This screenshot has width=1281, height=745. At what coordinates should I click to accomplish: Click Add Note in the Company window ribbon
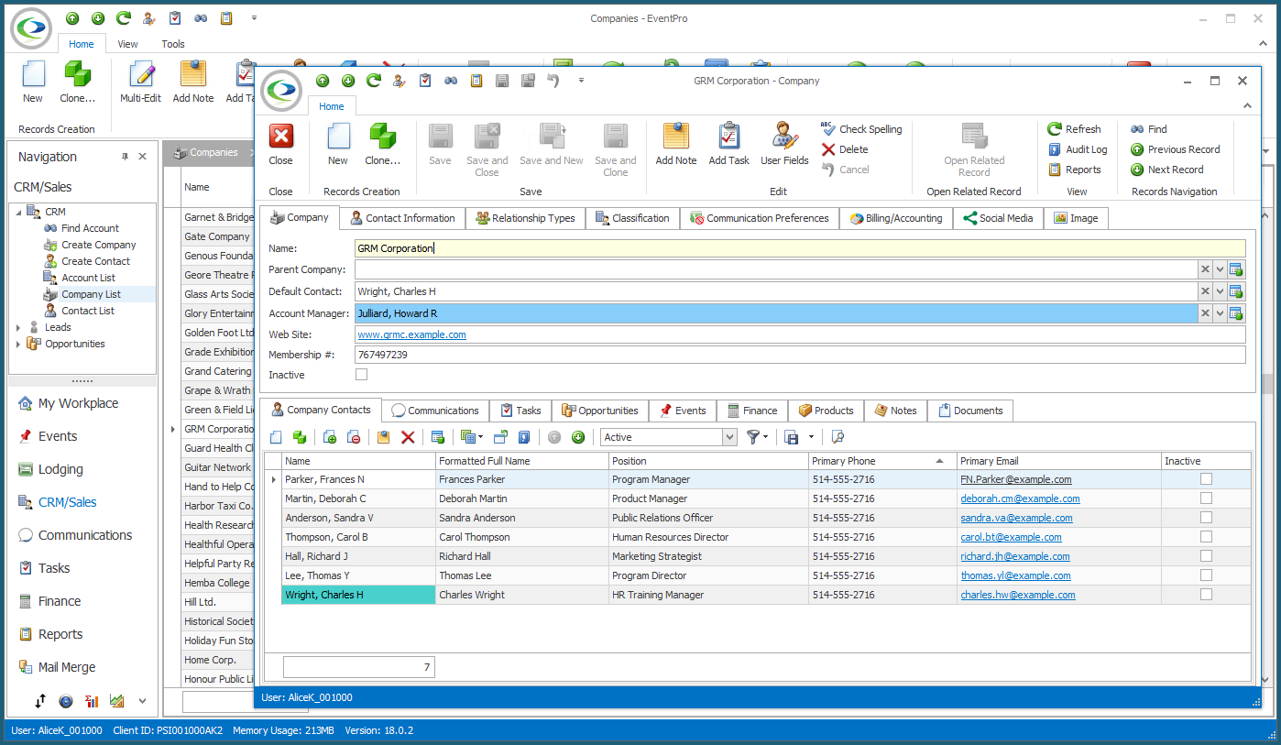[676, 145]
